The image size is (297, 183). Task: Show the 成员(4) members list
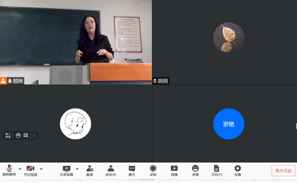click(111, 170)
